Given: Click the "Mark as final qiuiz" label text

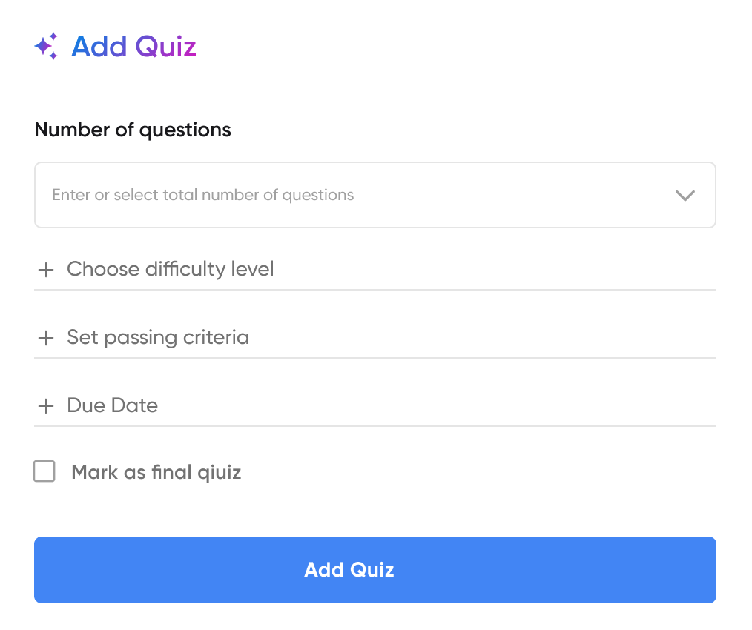Looking at the screenshot, I should pos(156,472).
